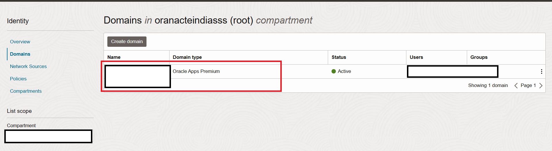
Task: Click the Users column header
Action: 416,57
